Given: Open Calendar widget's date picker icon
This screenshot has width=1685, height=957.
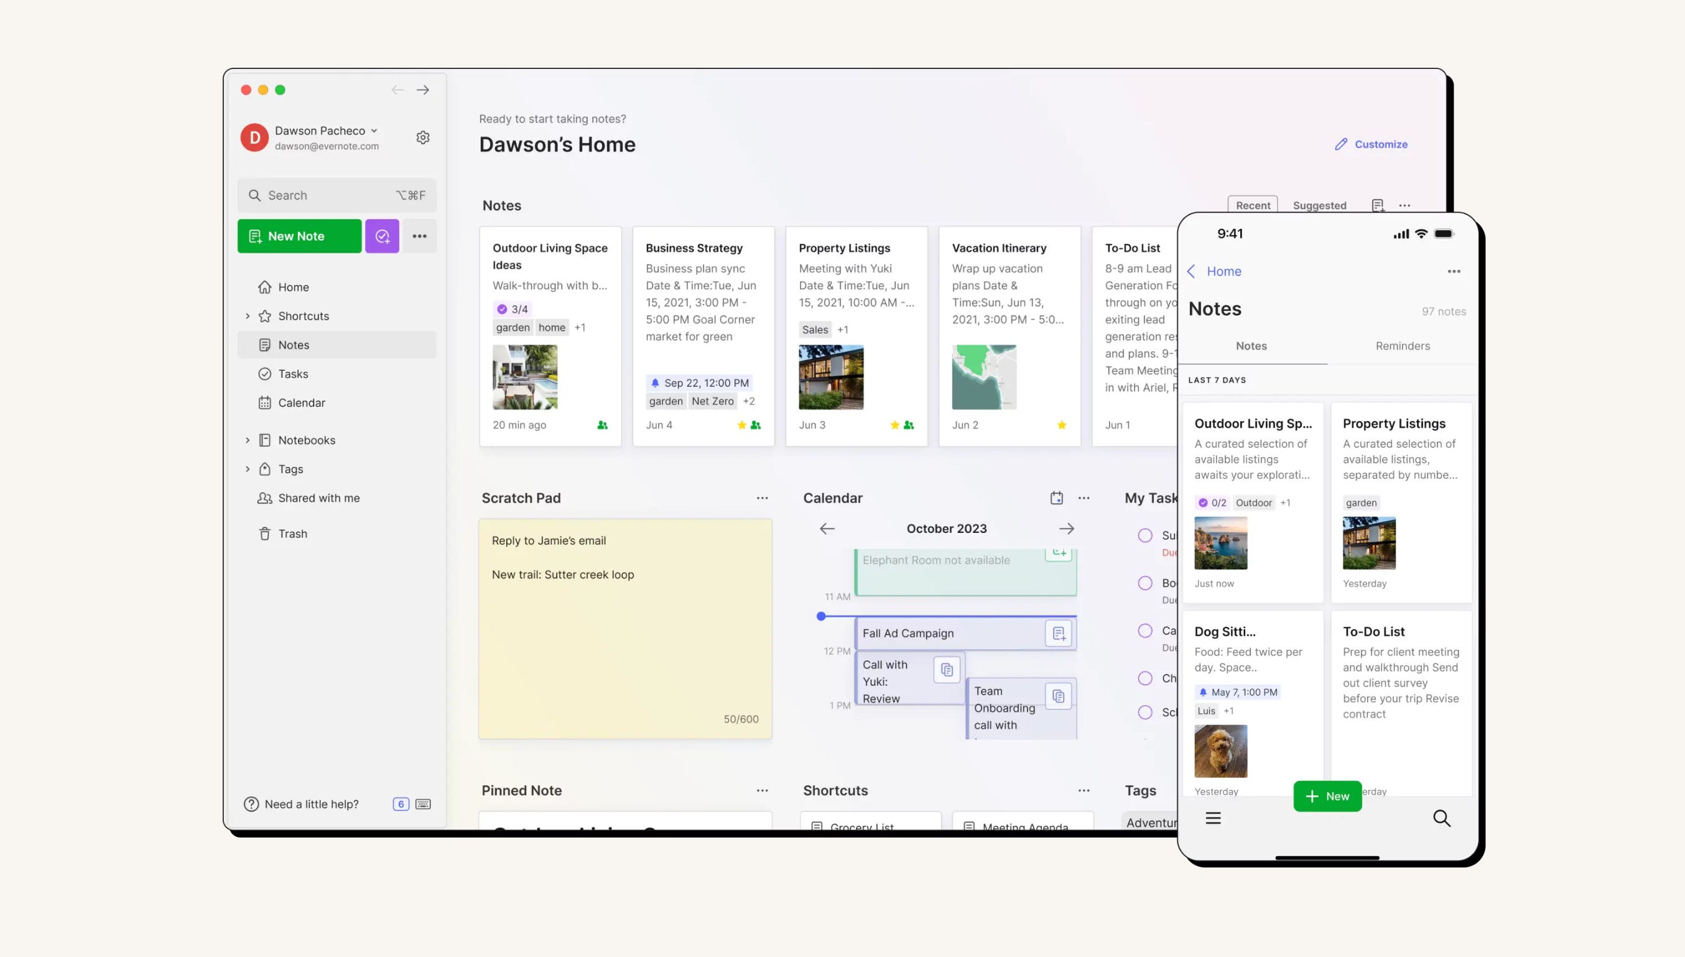Looking at the screenshot, I should (1056, 498).
